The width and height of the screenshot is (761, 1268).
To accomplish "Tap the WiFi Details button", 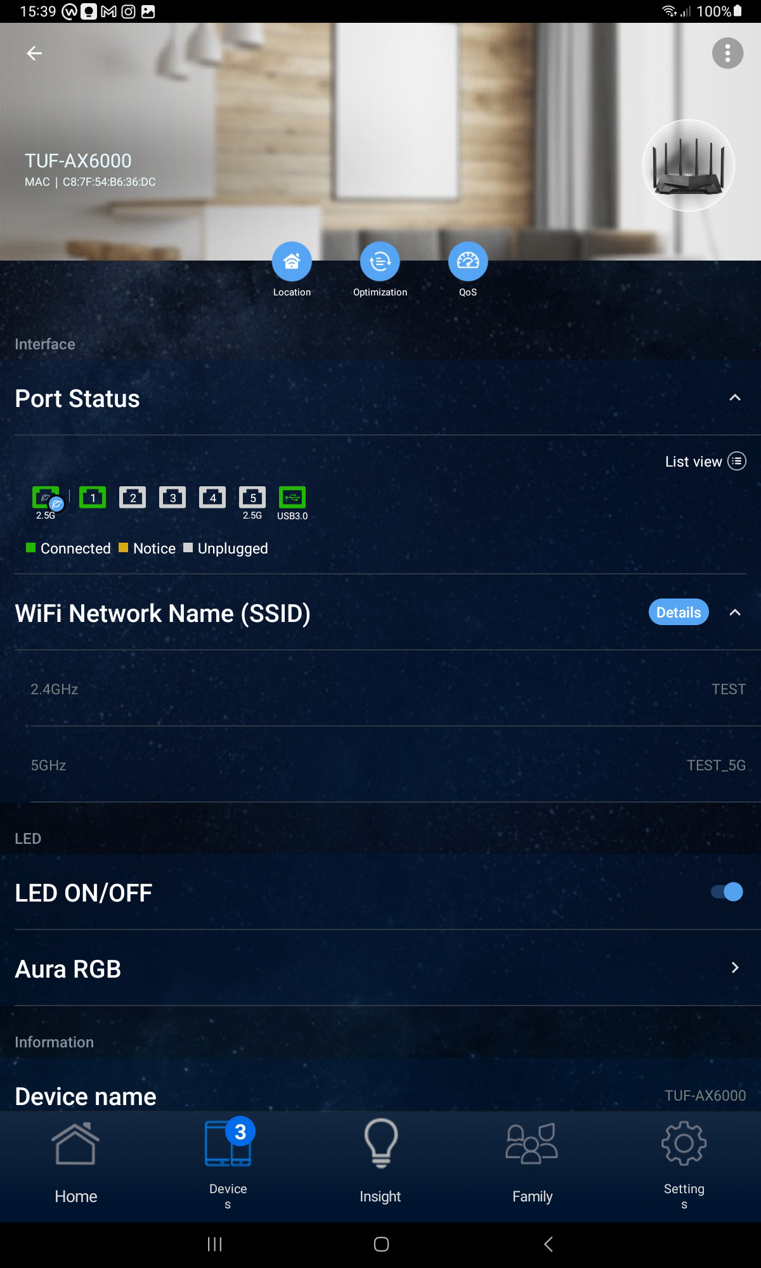I will 678,612.
